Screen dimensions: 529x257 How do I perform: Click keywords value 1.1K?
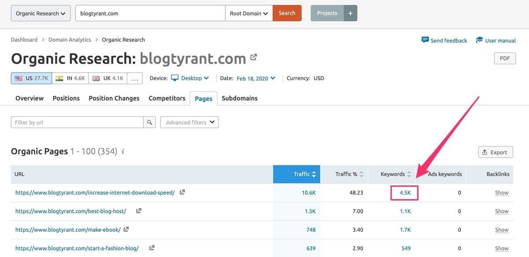pyautogui.click(x=406, y=211)
